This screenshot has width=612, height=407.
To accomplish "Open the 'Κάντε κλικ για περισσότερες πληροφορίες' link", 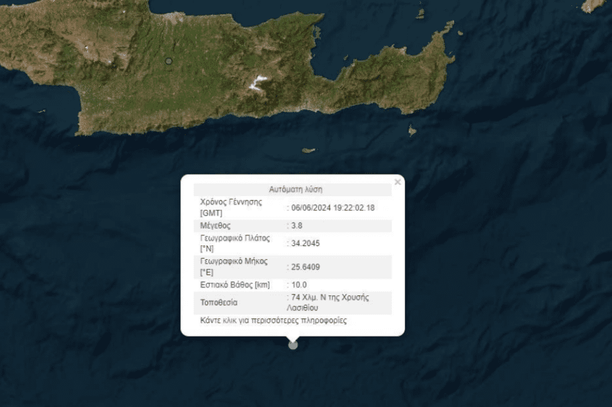I will pyautogui.click(x=273, y=321).
